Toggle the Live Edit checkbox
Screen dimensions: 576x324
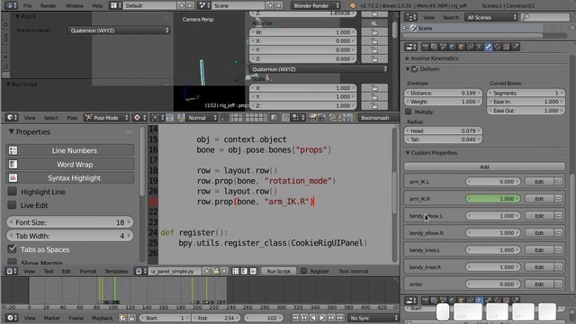click(x=12, y=205)
